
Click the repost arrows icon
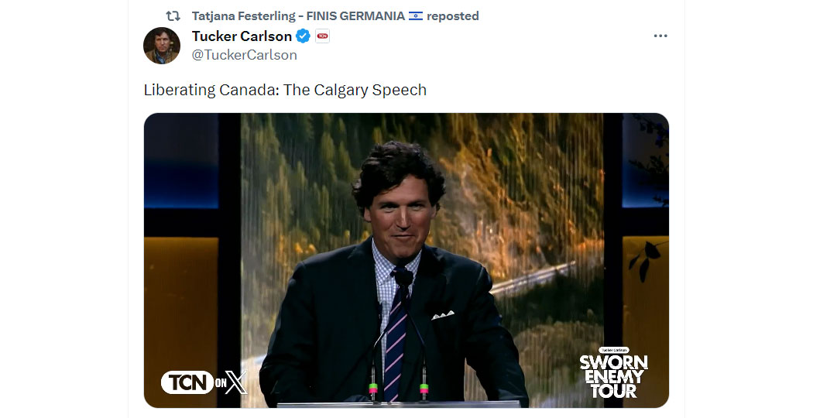click(x=173, y=16)
